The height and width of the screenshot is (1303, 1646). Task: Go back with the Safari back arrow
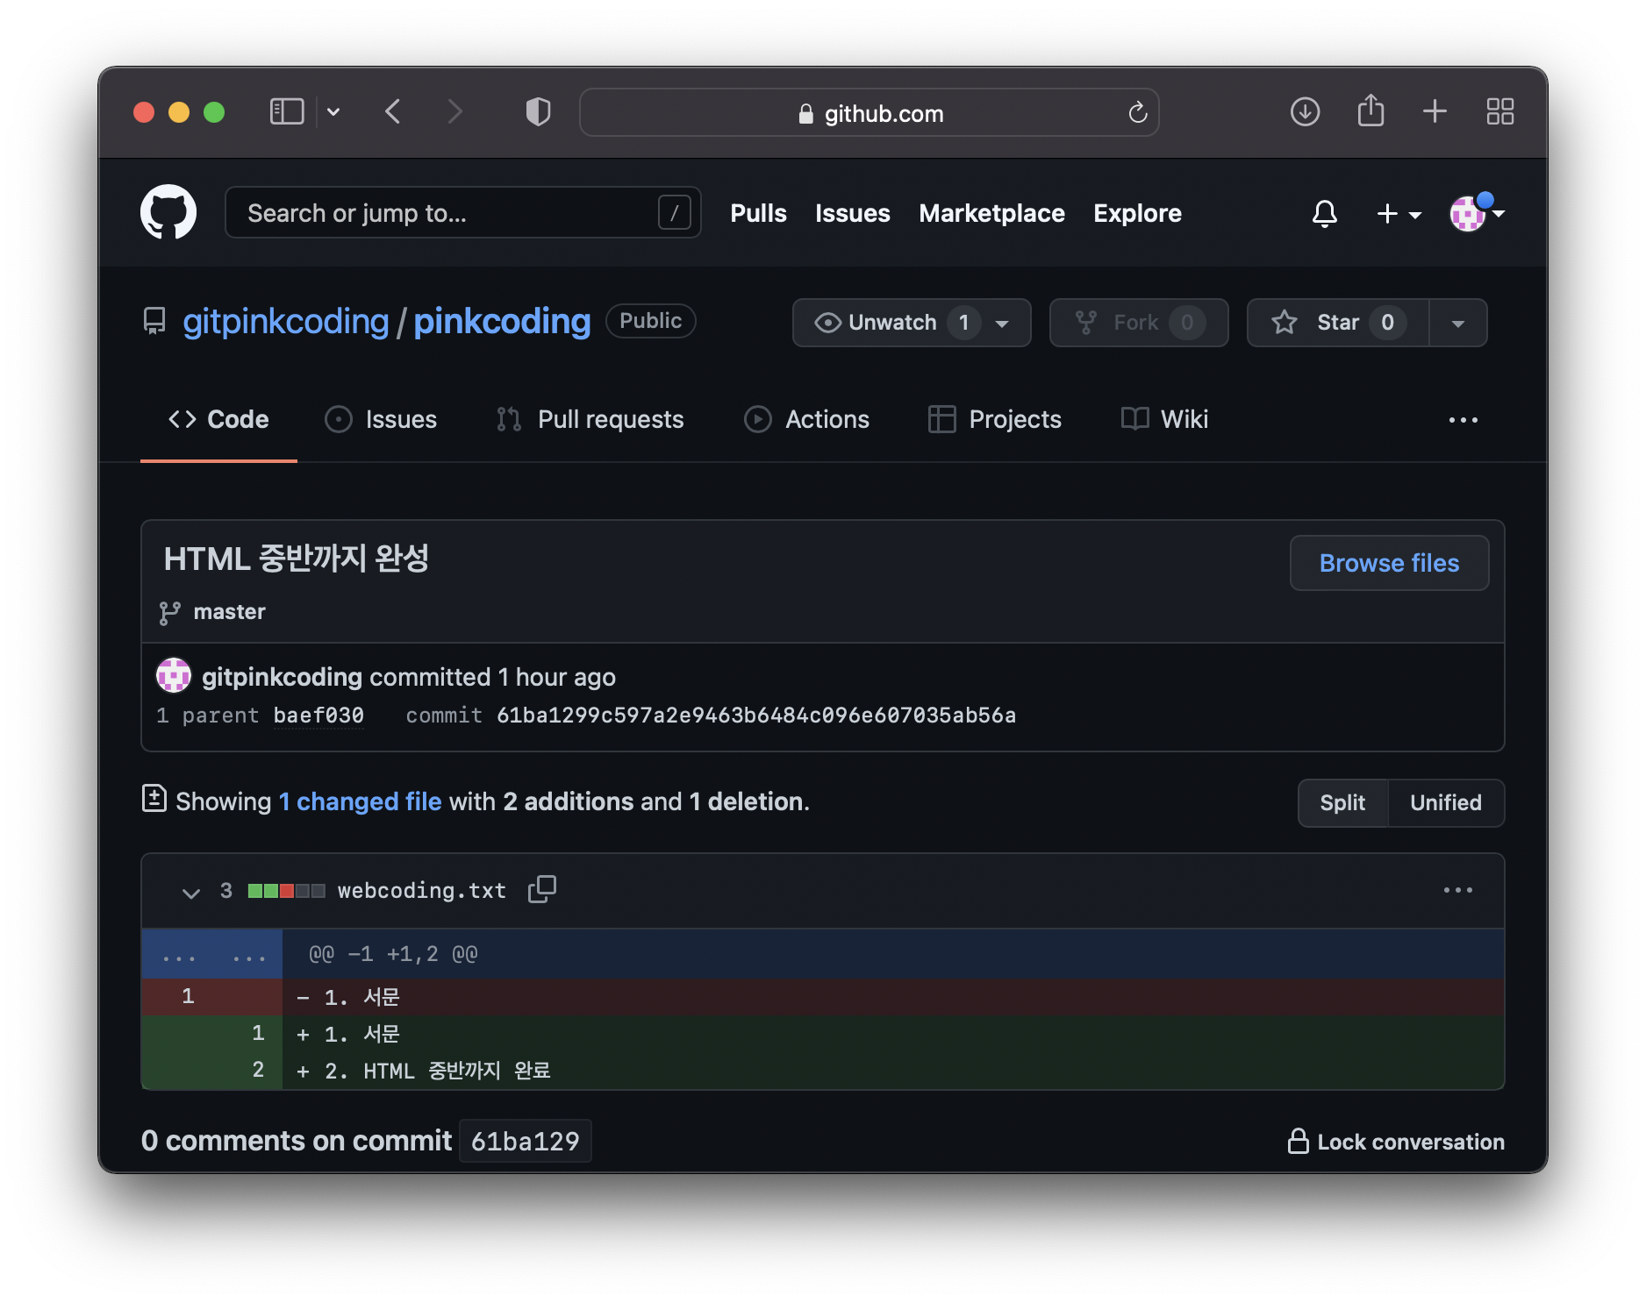pos(393,112)
